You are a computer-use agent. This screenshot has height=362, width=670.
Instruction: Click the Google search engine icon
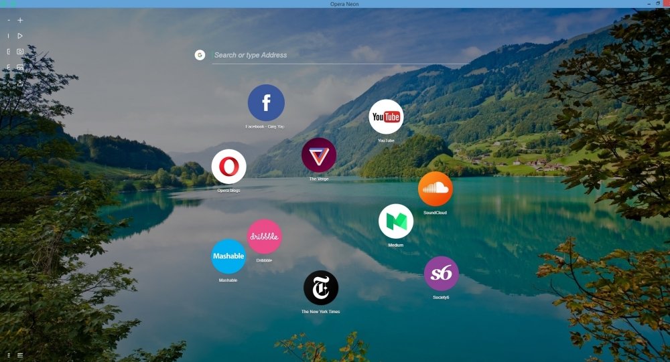pos(200,55)
